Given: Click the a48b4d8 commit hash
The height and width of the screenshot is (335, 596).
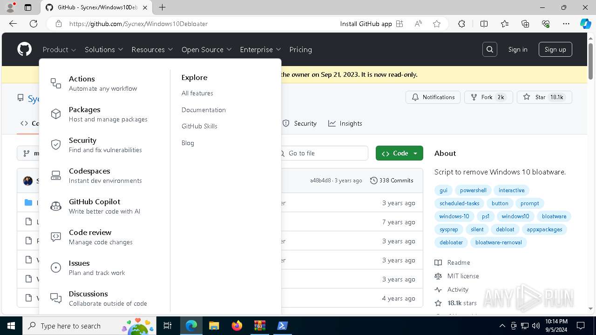Looking at the screenshot, I should tap(320, 181).
